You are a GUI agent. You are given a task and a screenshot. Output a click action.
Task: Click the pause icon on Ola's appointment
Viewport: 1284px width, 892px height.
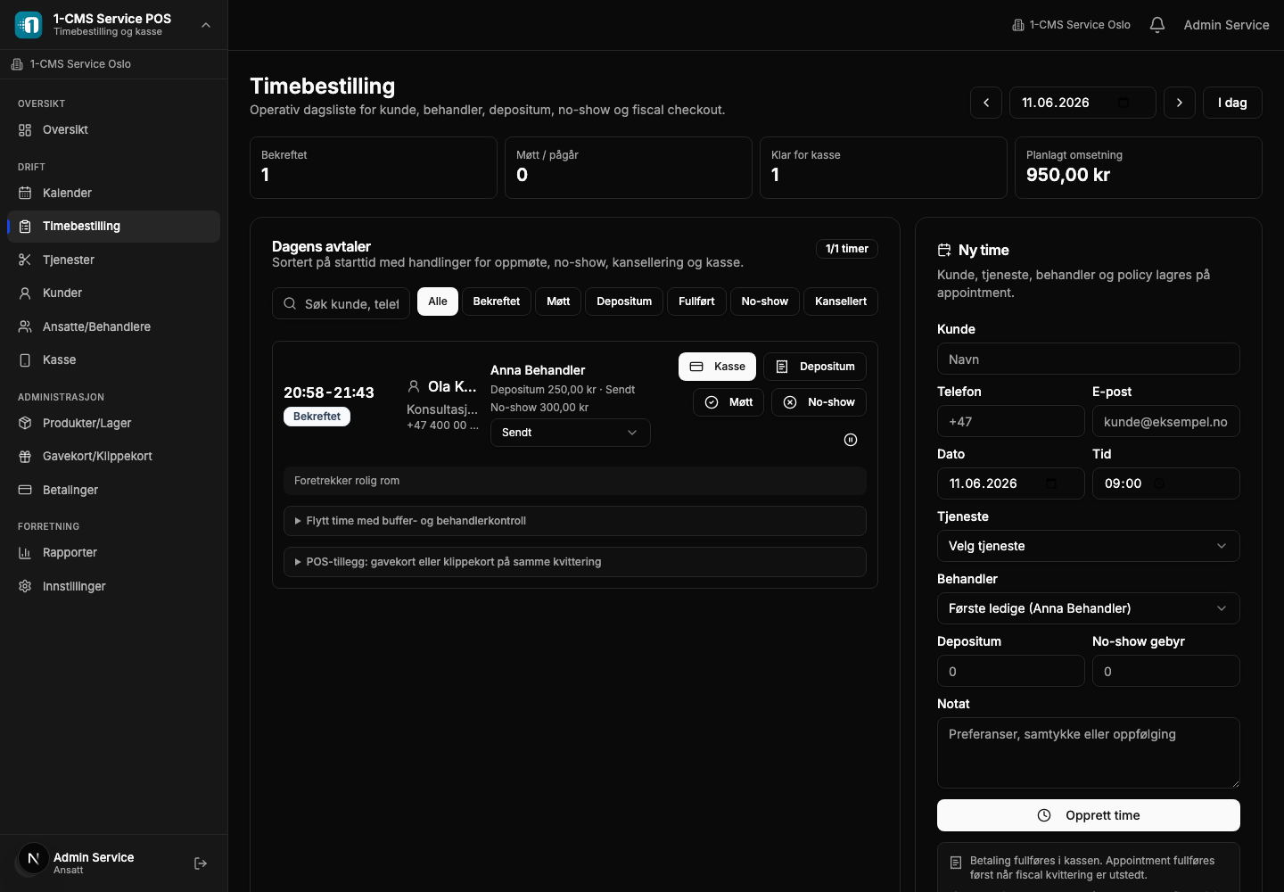(x=851, y=440)
